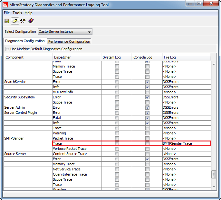Screen dimensions: 221x200
Task: Enable Use Machine Default Diagnostics Configuration
Action: point(7,49)
